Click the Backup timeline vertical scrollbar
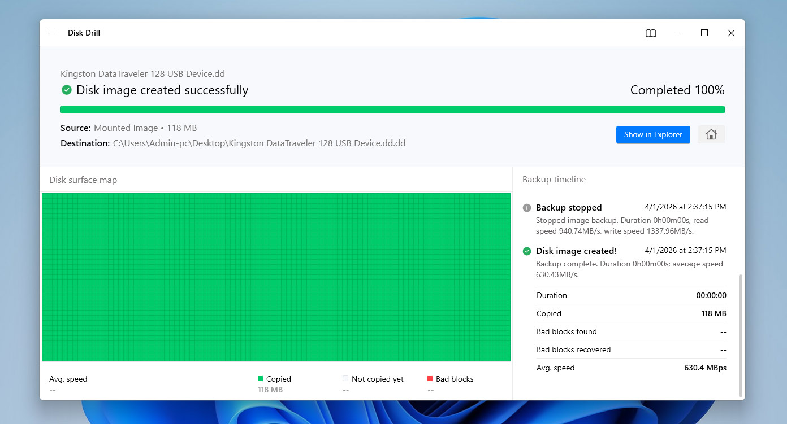This screenshot has width=787, height=424. point(741,335)
